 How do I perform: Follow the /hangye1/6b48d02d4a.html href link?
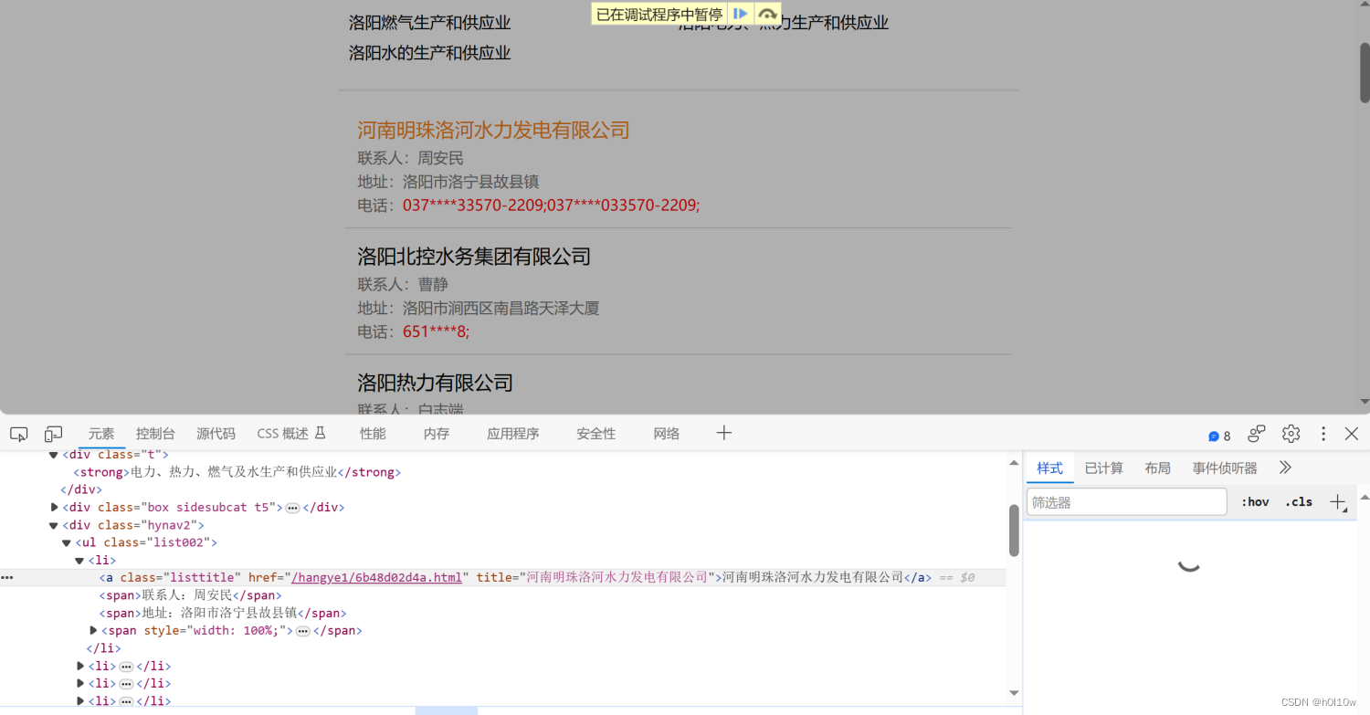click(x=377, y=577)
